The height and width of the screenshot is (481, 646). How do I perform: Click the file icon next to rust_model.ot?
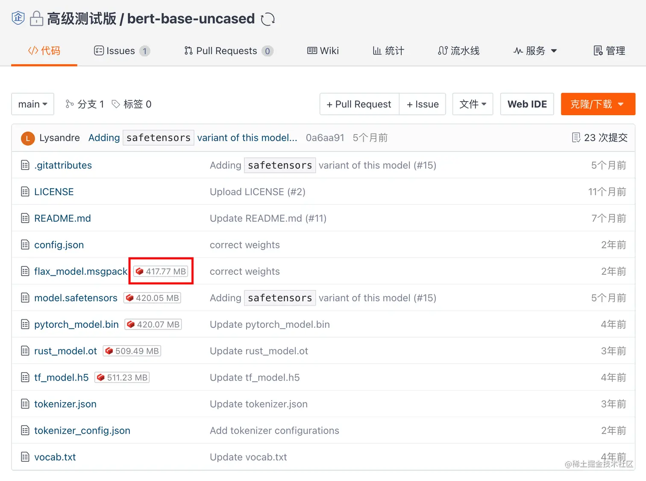(x=25, y=351)
